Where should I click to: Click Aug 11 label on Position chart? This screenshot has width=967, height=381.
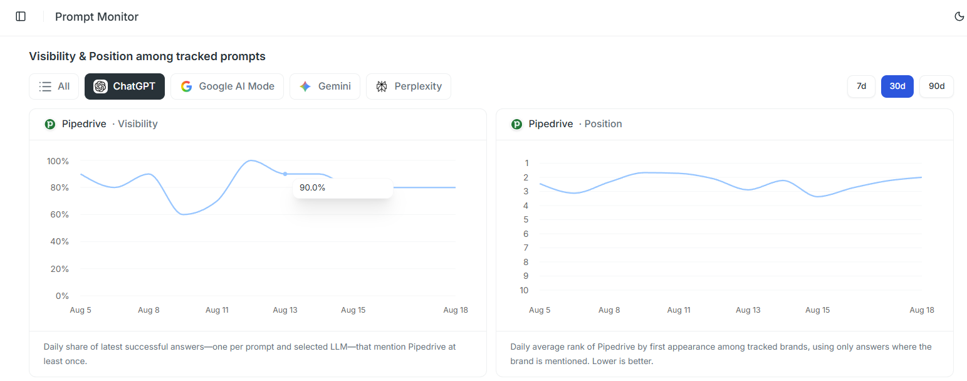(x=679, y=310)
